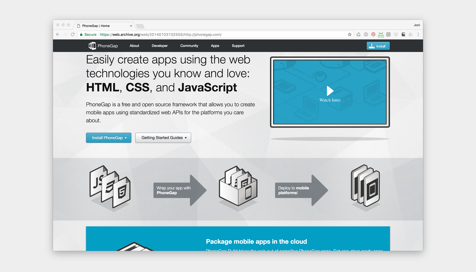Click the 'PhoneGap is a free' description paragraph
The image size is (476, 272).
tap(170, 112)
